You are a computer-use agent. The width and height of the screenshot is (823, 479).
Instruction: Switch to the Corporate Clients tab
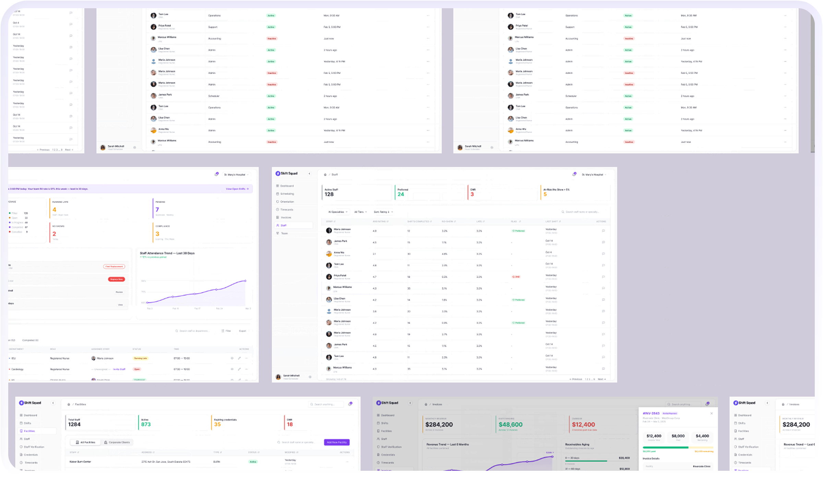point(117,442)
